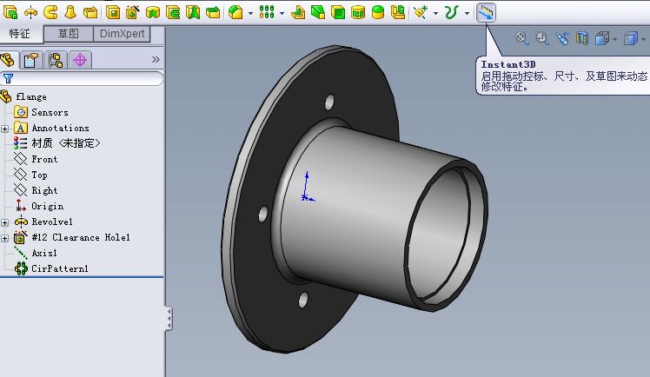Click the View Orientation cube icon
The height and width of the screenshot is (377, 650).
pos(601,38)
